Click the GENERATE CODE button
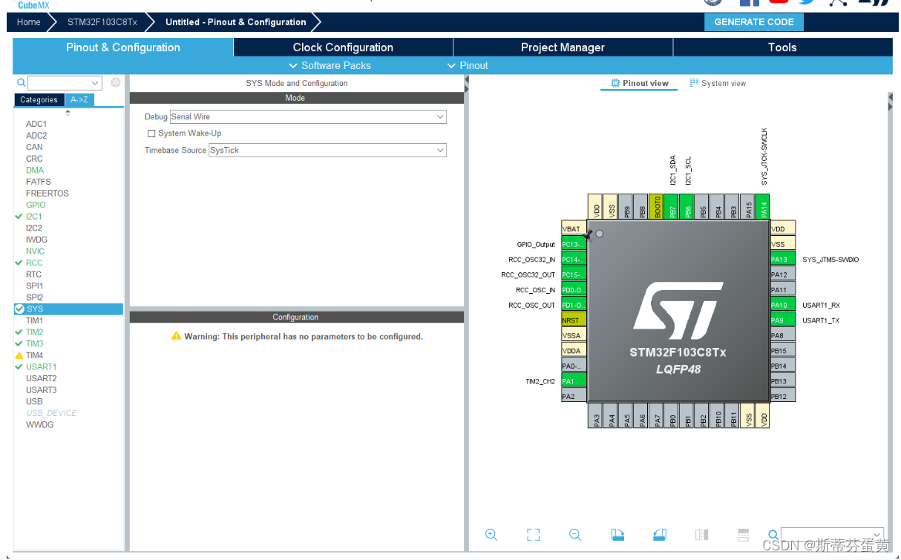 click(754, 22)
